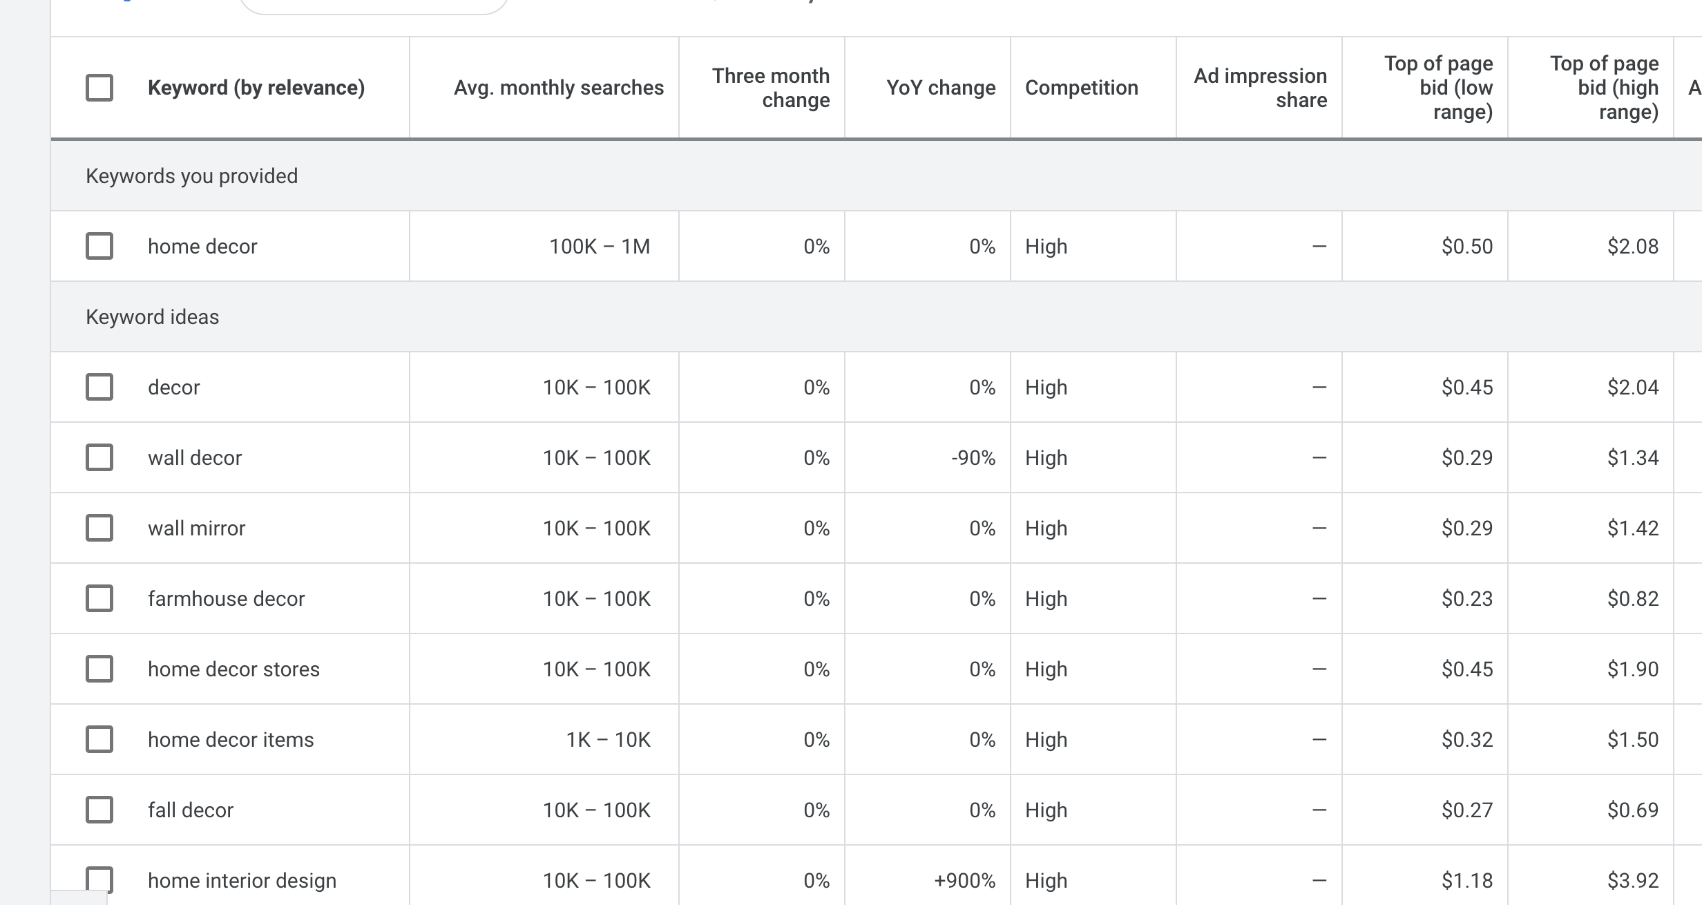1702x905 pixels.
Task: Select the 'wall mirror' row checkbox
Action: click(x=99, y=528)
